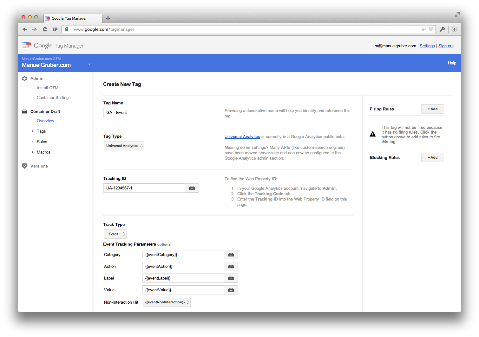479x337 pixels.
Task: Open the Versions section
Action: [x=39, y=166]
